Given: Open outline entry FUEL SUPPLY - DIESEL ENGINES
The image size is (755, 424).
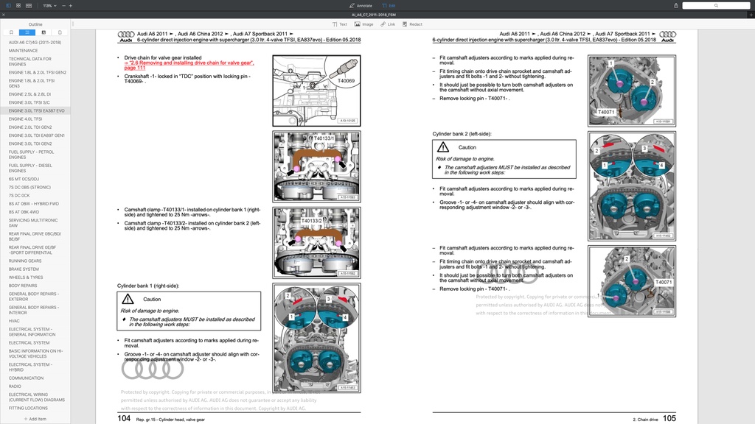Looking at the screenshot, I should 29,168.
